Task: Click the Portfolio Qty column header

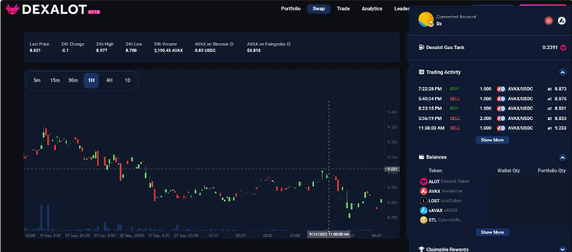Action: (551, 170)
